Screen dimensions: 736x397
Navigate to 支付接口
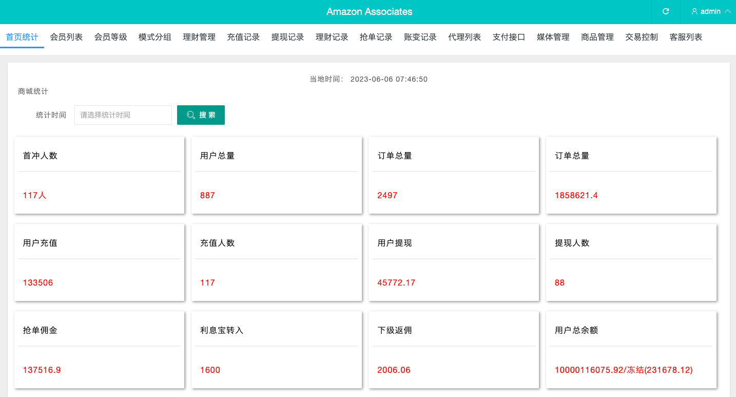[509, 37]
